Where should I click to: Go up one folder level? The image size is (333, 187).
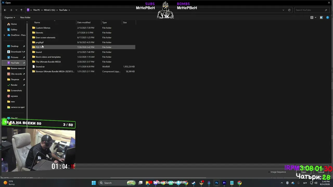tap(21, 10)
